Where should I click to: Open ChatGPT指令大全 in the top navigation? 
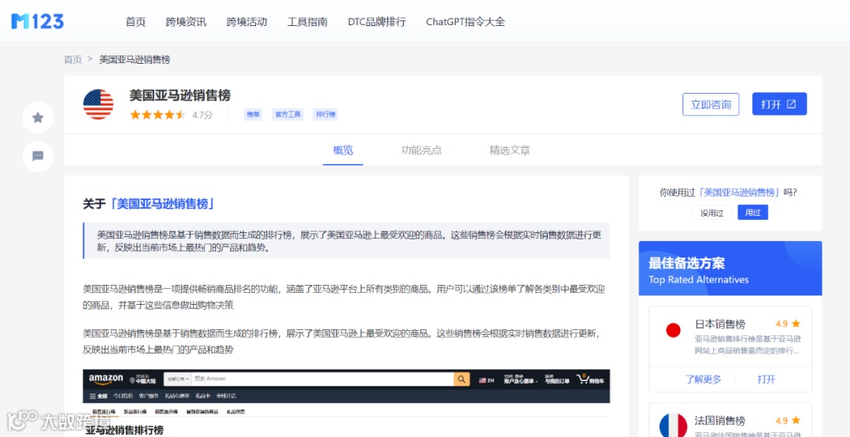(465, 22)
